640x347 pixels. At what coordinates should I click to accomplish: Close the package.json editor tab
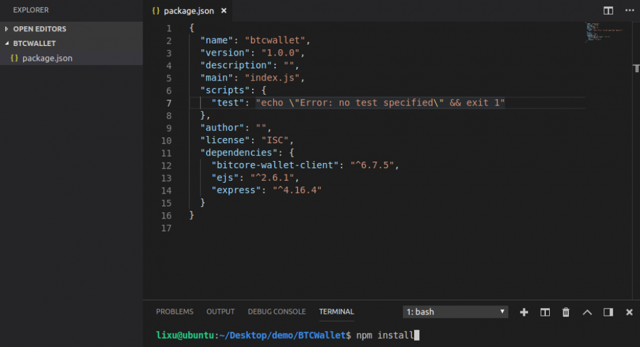(x=223, y=11)
